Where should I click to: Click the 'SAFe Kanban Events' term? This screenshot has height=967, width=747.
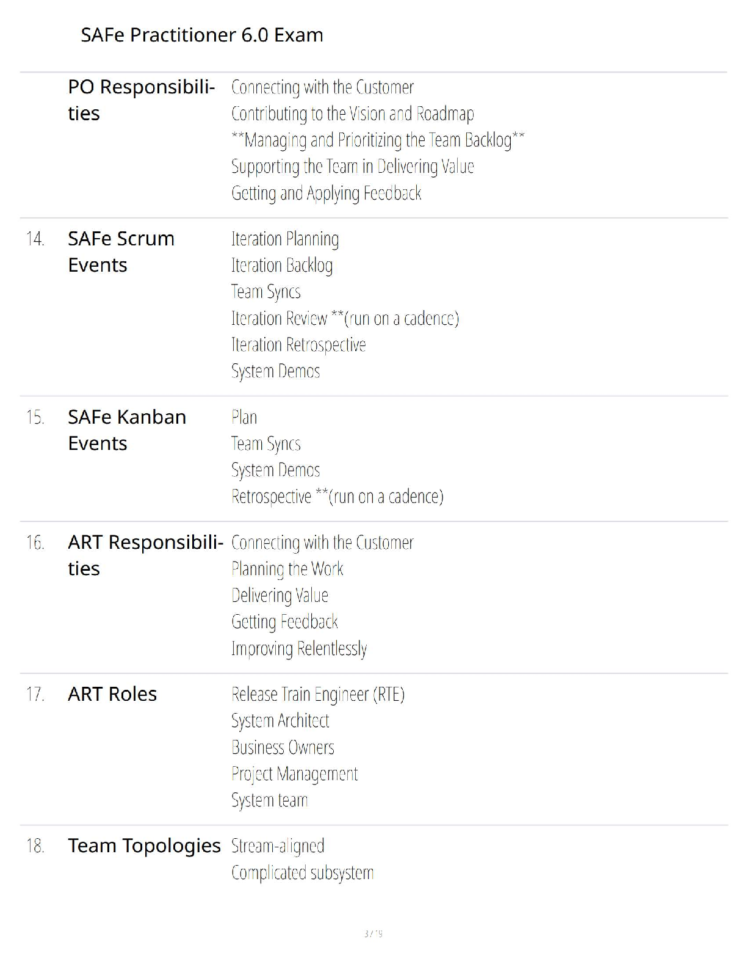127,430
